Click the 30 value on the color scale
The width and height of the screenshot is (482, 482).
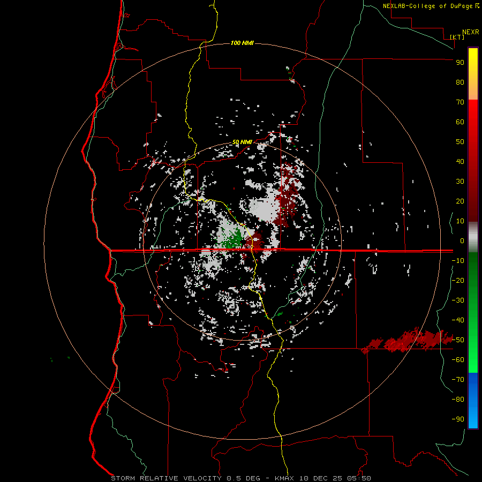(460, 182)
